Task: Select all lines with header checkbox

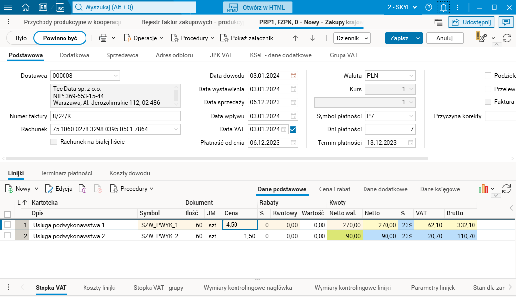Action: (x=7, y=215)
